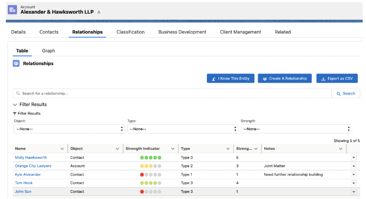Click the Export as CSV button

[337, 78]
